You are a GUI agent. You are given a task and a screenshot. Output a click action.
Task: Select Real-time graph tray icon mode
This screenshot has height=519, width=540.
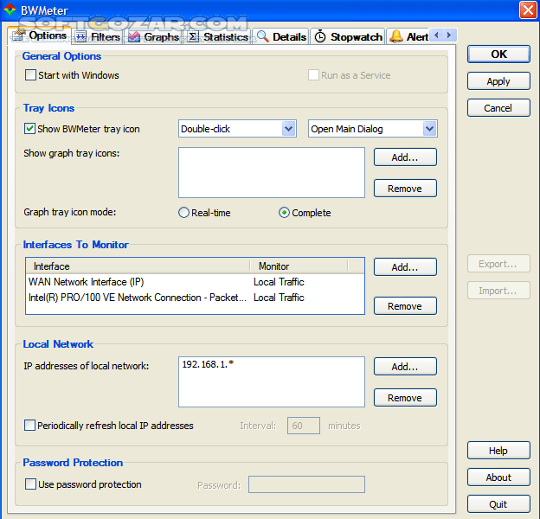[x=184, y=213]
